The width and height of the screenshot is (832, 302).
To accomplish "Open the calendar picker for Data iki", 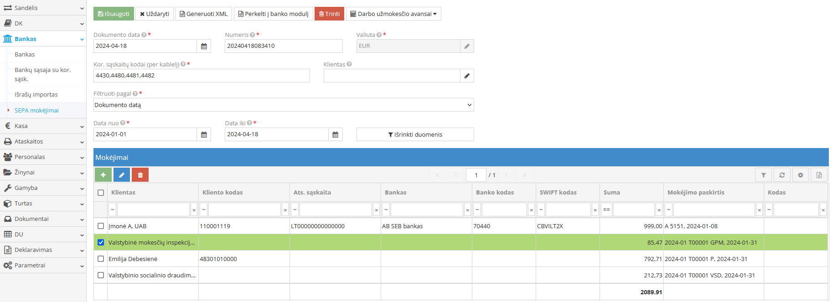I will [336, 134].
